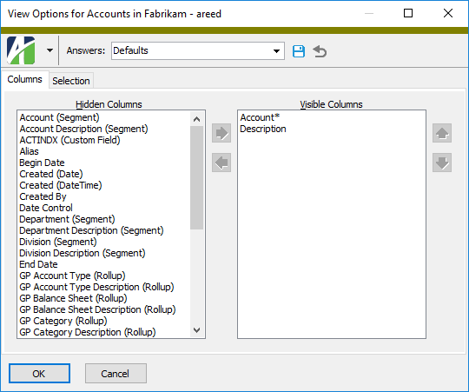The image size is (469, 392).
Task: Dismiss dialog with Cancel button
Action: pos(116,374)
